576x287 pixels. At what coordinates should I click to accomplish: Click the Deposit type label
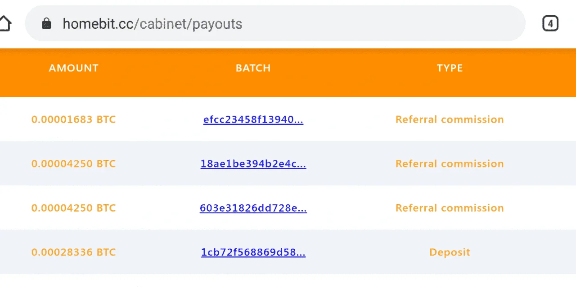click(x=450, y=252)
